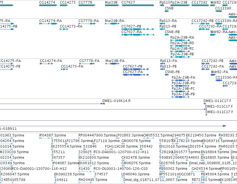Click protein CG14273-PA label
The width and height of the screenshot is (237, 184).
click(x=72, y=66)
